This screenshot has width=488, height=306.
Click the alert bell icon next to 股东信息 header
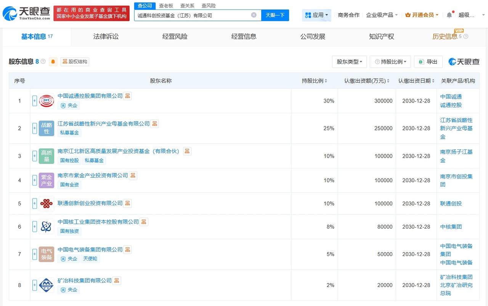click(53, 61)
